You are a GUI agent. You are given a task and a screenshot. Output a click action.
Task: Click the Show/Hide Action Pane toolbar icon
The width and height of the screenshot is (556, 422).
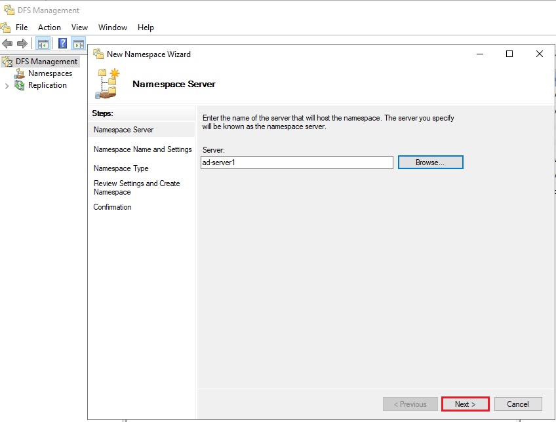[78, 43]
